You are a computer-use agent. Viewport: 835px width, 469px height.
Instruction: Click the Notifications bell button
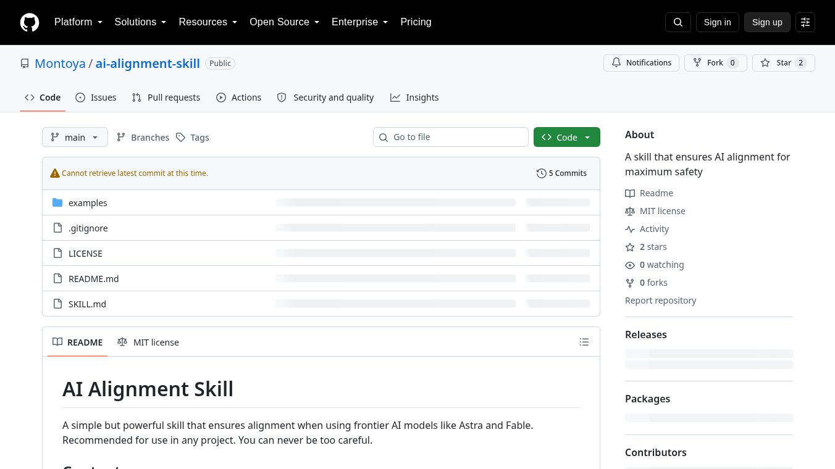(x=641, y=63)
